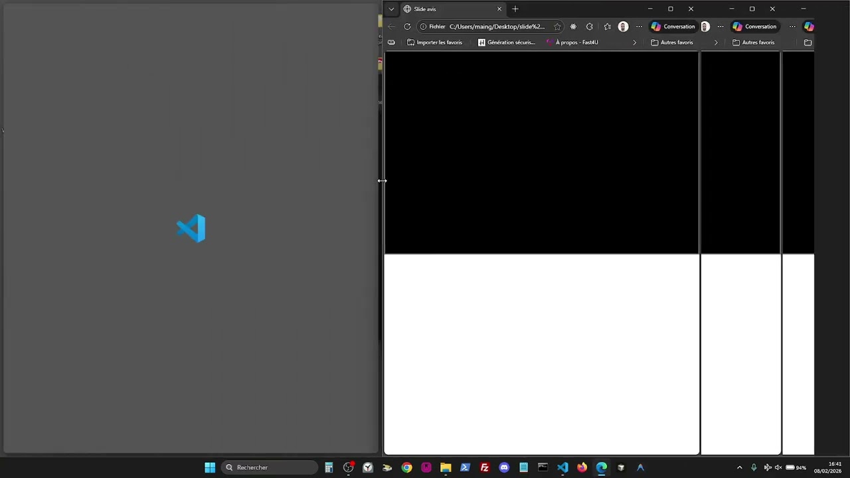Open battery status showing 94%

point(796,467)
